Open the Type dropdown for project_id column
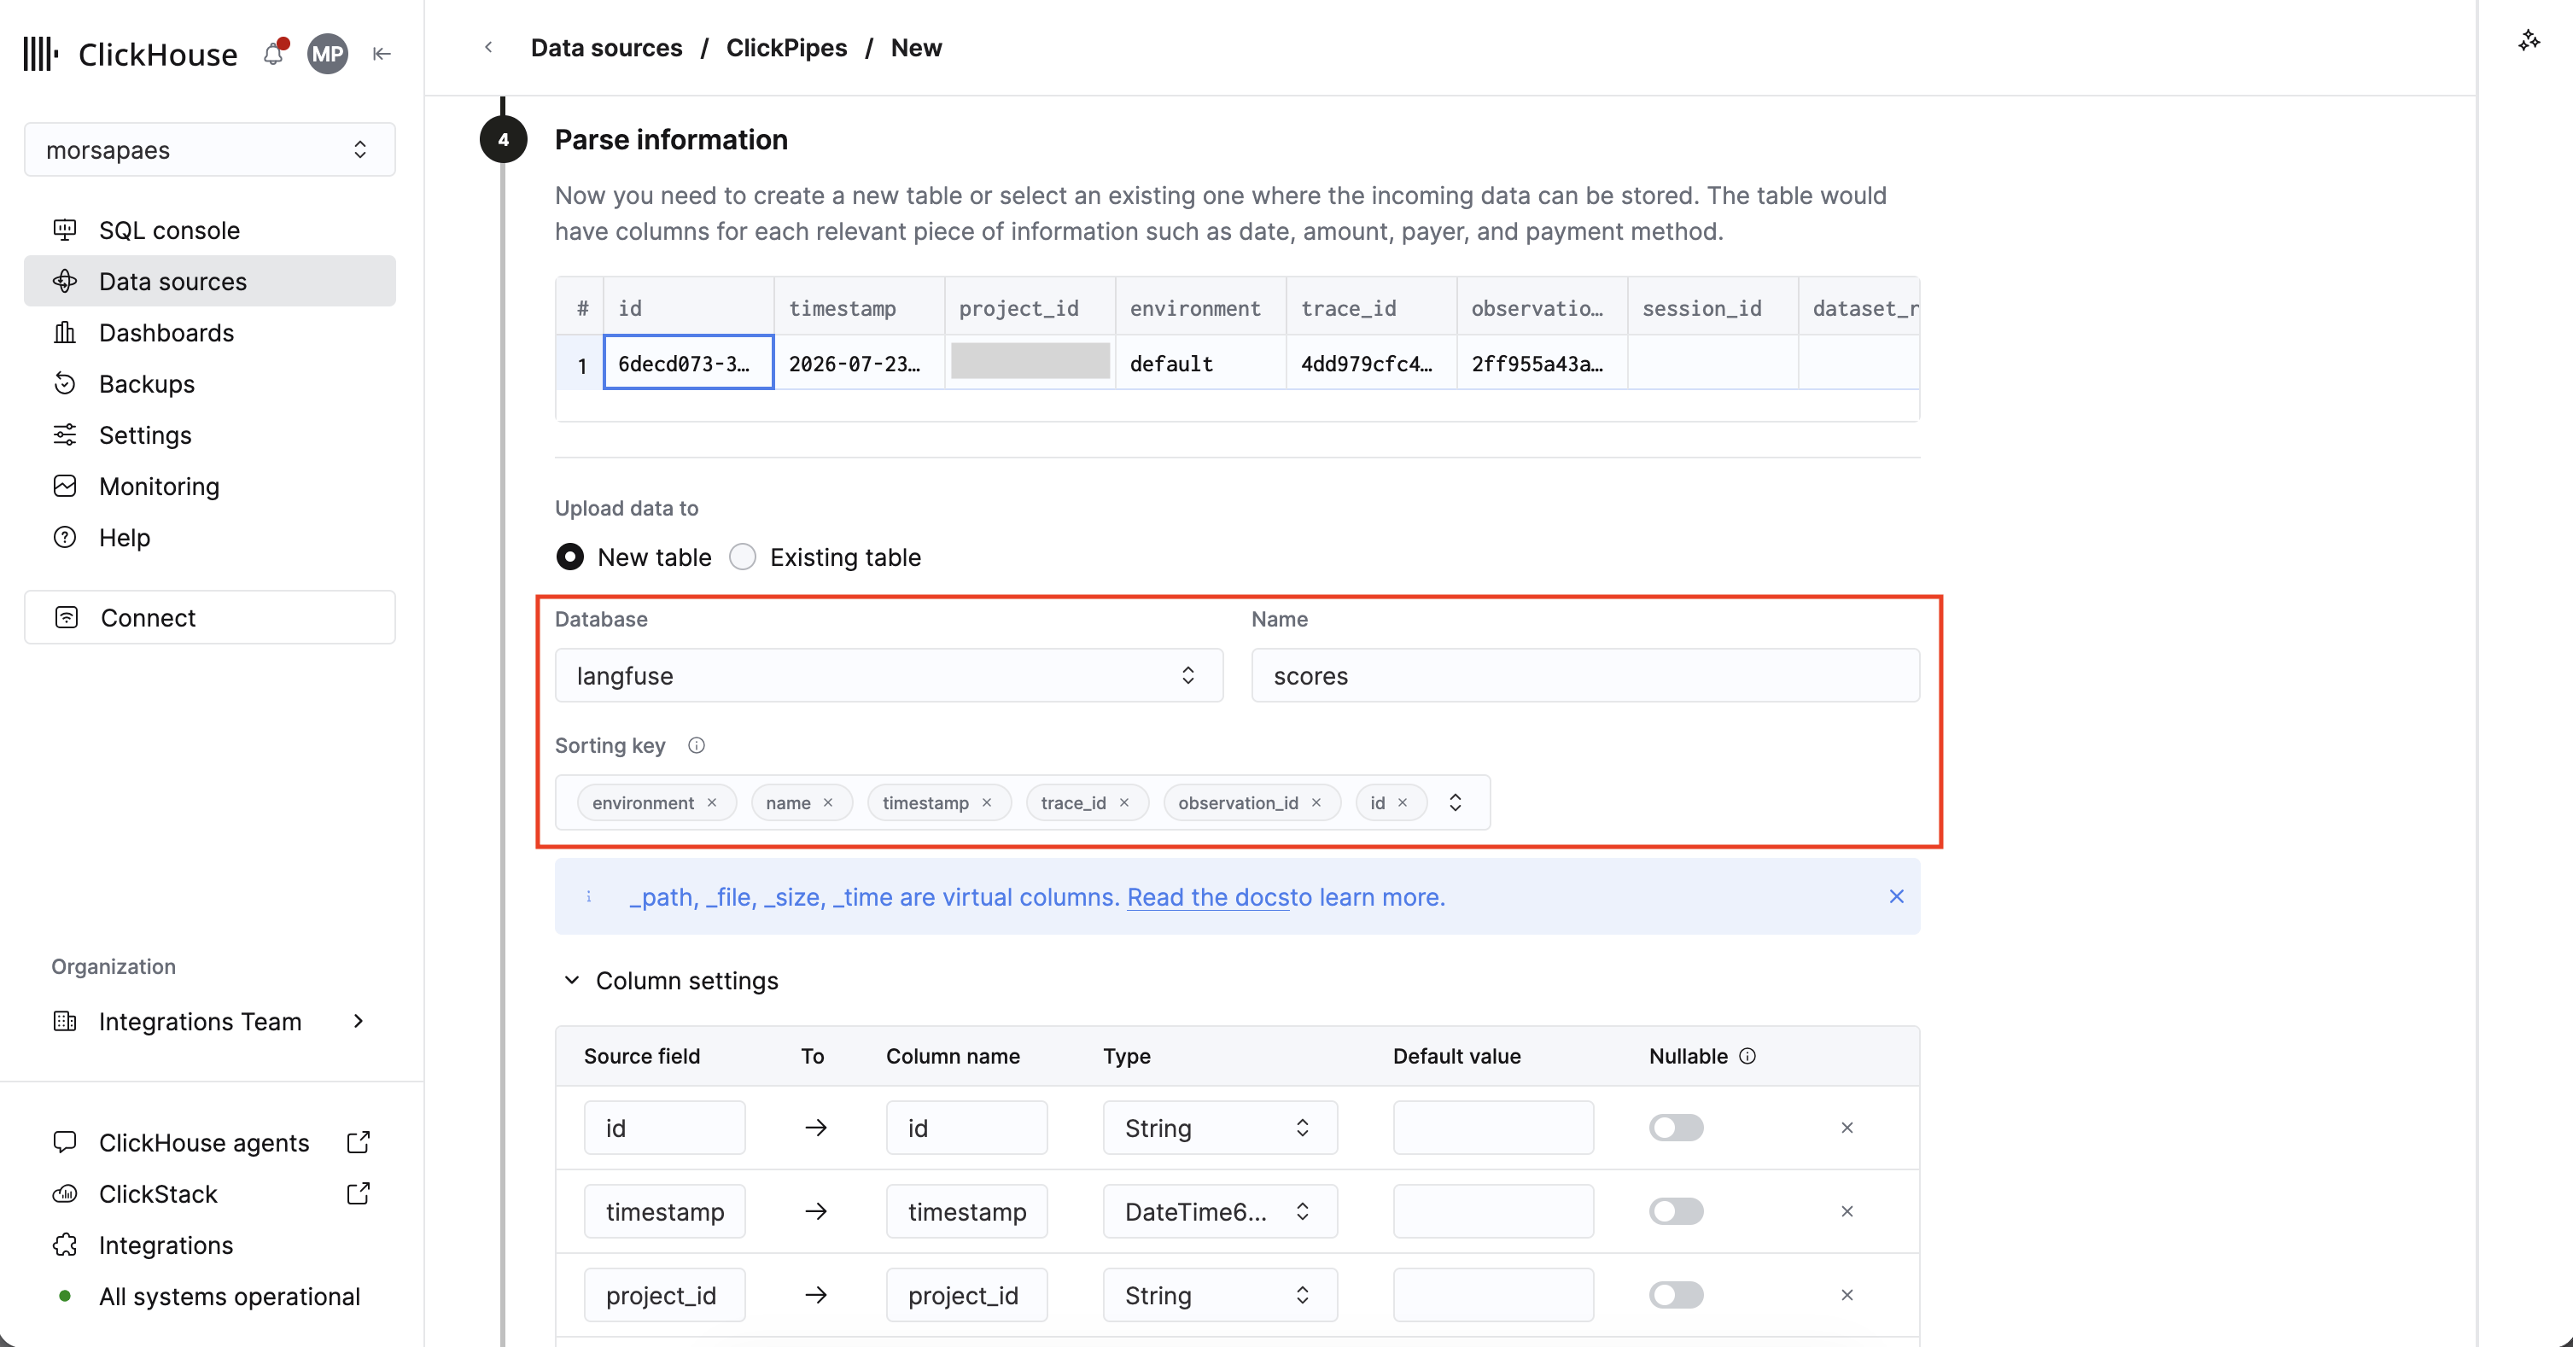2573x1347 pixels. (x=1220, y=1296)
